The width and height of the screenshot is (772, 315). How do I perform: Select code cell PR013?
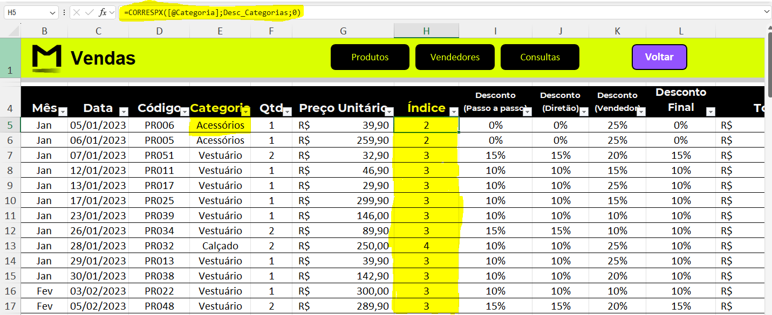click(159, 261)
